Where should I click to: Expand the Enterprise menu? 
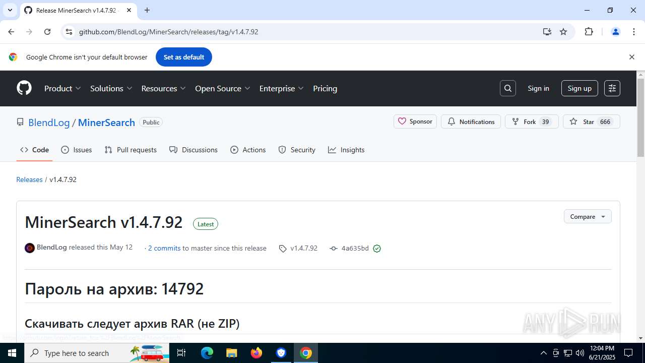pyautogui.click(x=282, y=88)
